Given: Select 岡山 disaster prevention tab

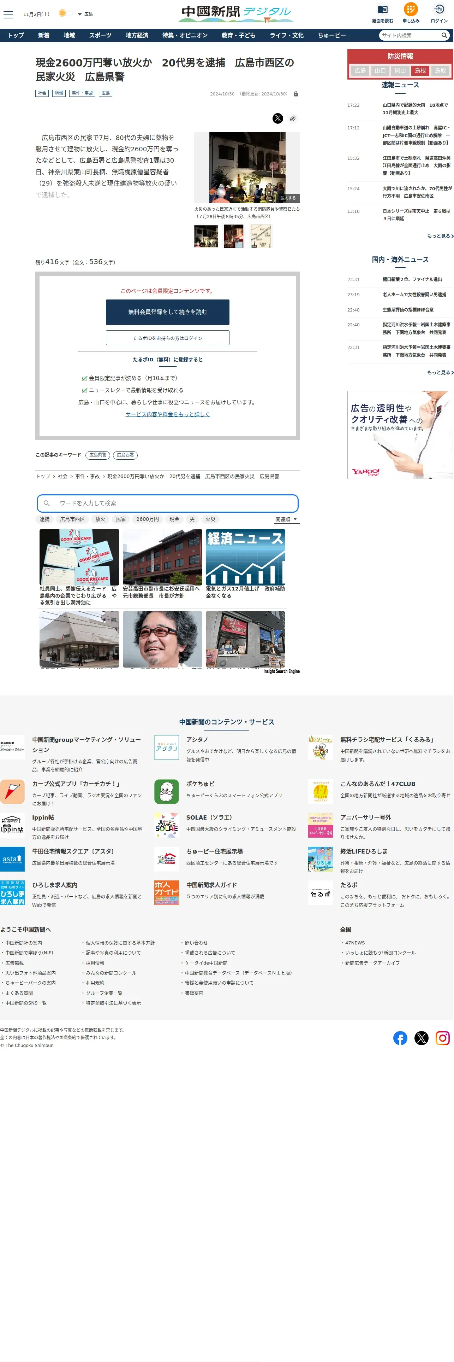Looking at the screenshot, I should 400,70.
